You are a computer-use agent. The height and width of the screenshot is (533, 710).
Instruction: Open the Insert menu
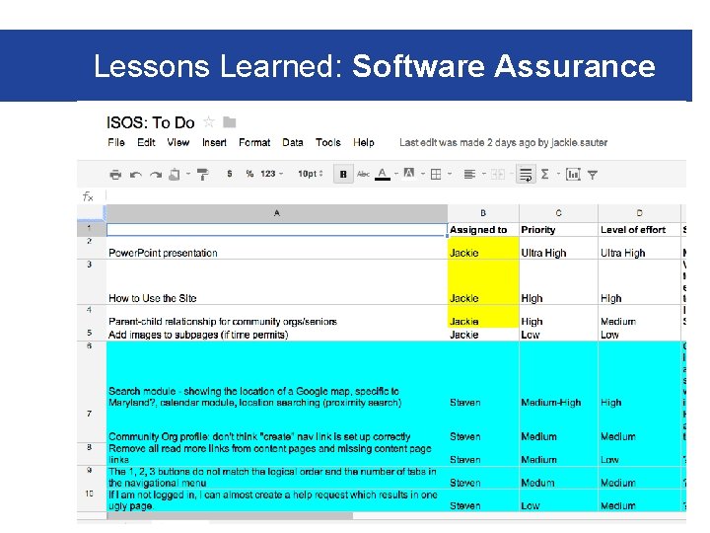pyautogui.click(x=214, y=143)
